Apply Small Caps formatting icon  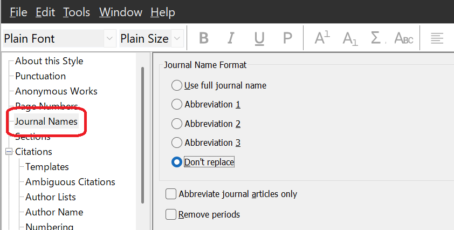coord(404,38)
